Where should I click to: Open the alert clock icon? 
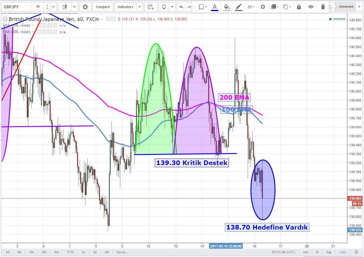click(x=150, y=6)
